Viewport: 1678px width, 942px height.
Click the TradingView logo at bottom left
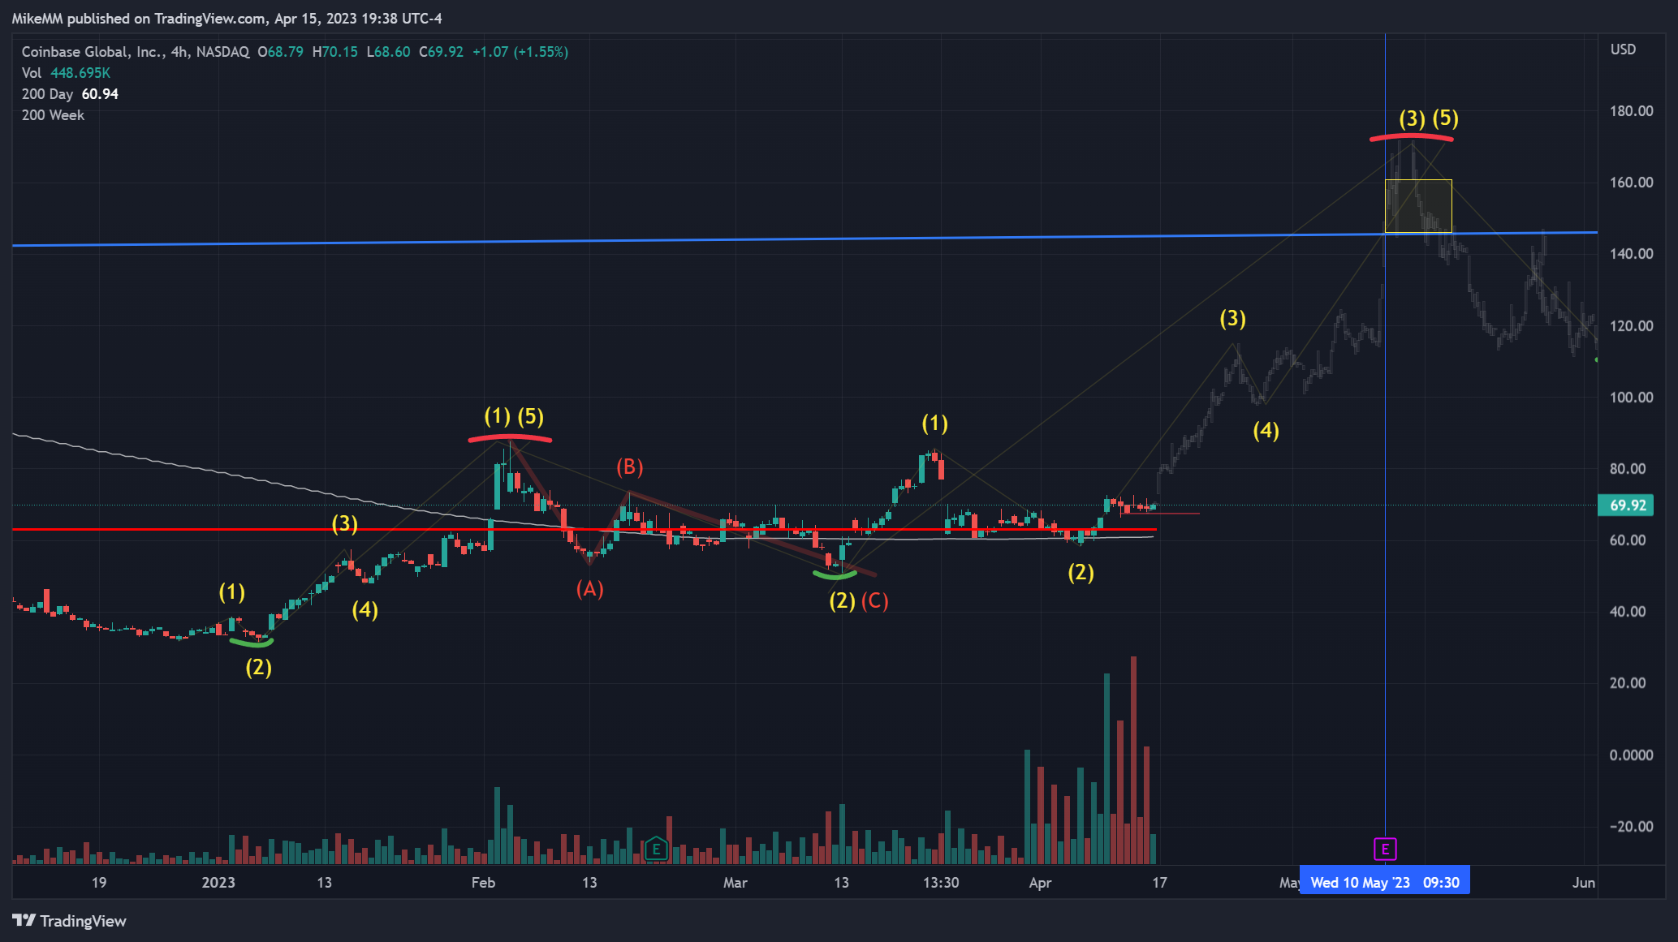(70, 921)
